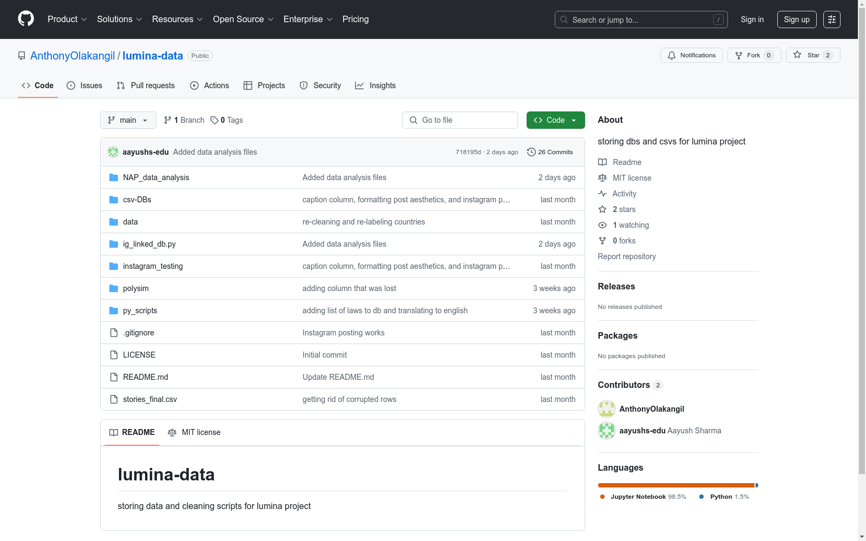866x541 pixels.
Task: View the 1 Branch link
Action: tap(184, 120)
